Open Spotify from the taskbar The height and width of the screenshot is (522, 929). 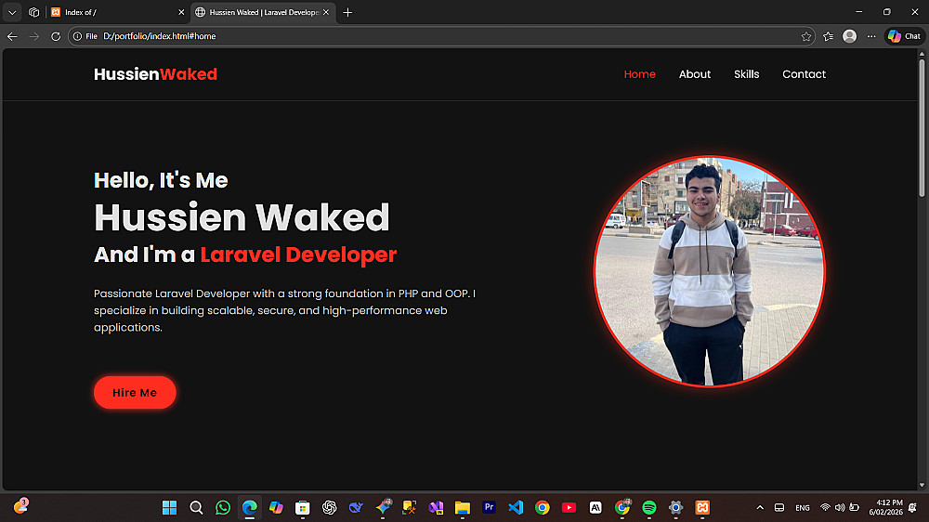point(648,507)
